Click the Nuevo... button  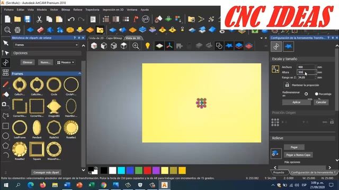[x=46, y=62]
